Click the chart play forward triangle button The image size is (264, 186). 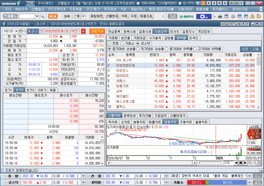click(245, 163)
